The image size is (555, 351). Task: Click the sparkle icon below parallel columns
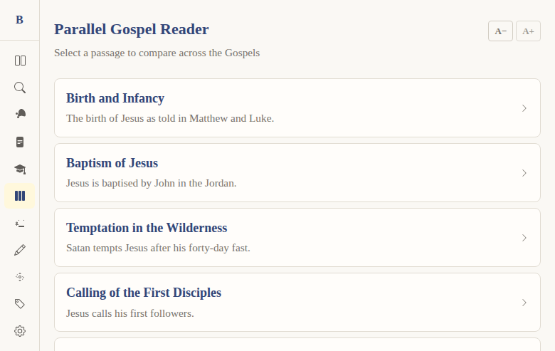pos(20,223)
